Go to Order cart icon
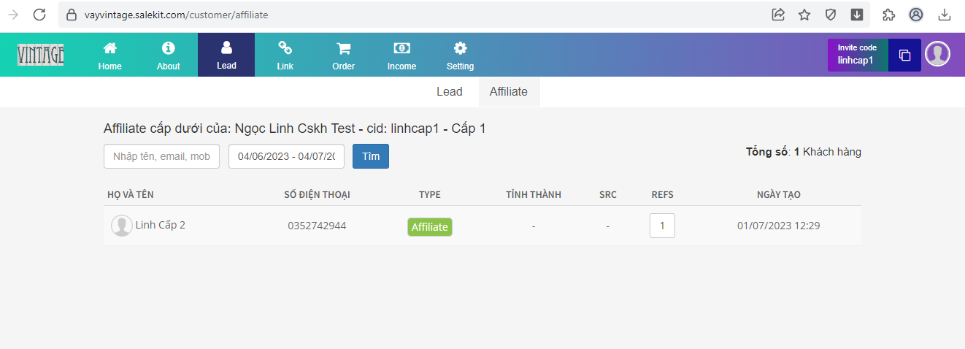 (x=343, y=49)
